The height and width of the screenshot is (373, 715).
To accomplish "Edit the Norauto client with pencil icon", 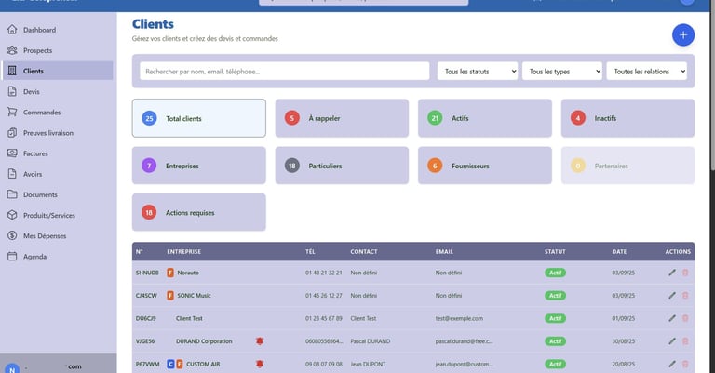I will click(671, 273).
